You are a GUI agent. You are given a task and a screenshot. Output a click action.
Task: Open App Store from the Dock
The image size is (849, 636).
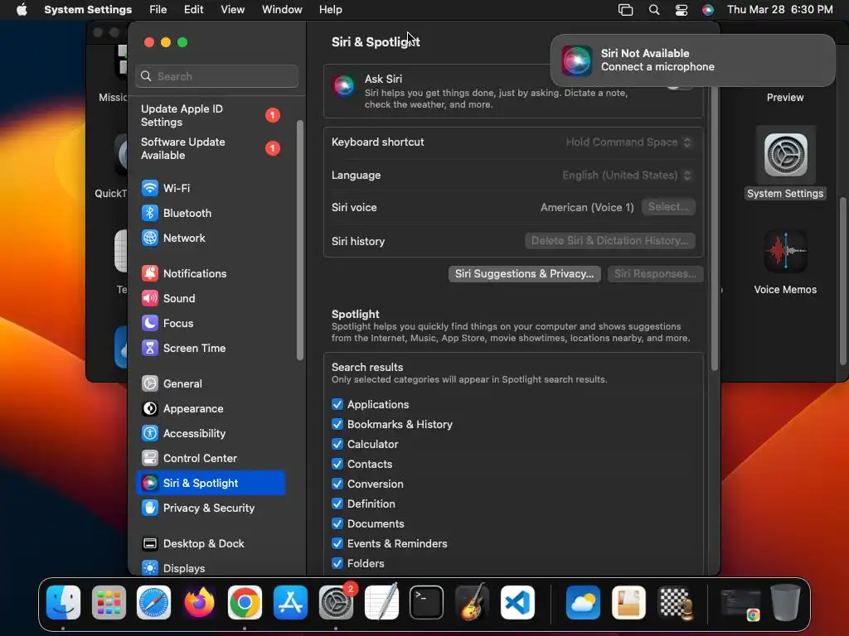(290, 603)
